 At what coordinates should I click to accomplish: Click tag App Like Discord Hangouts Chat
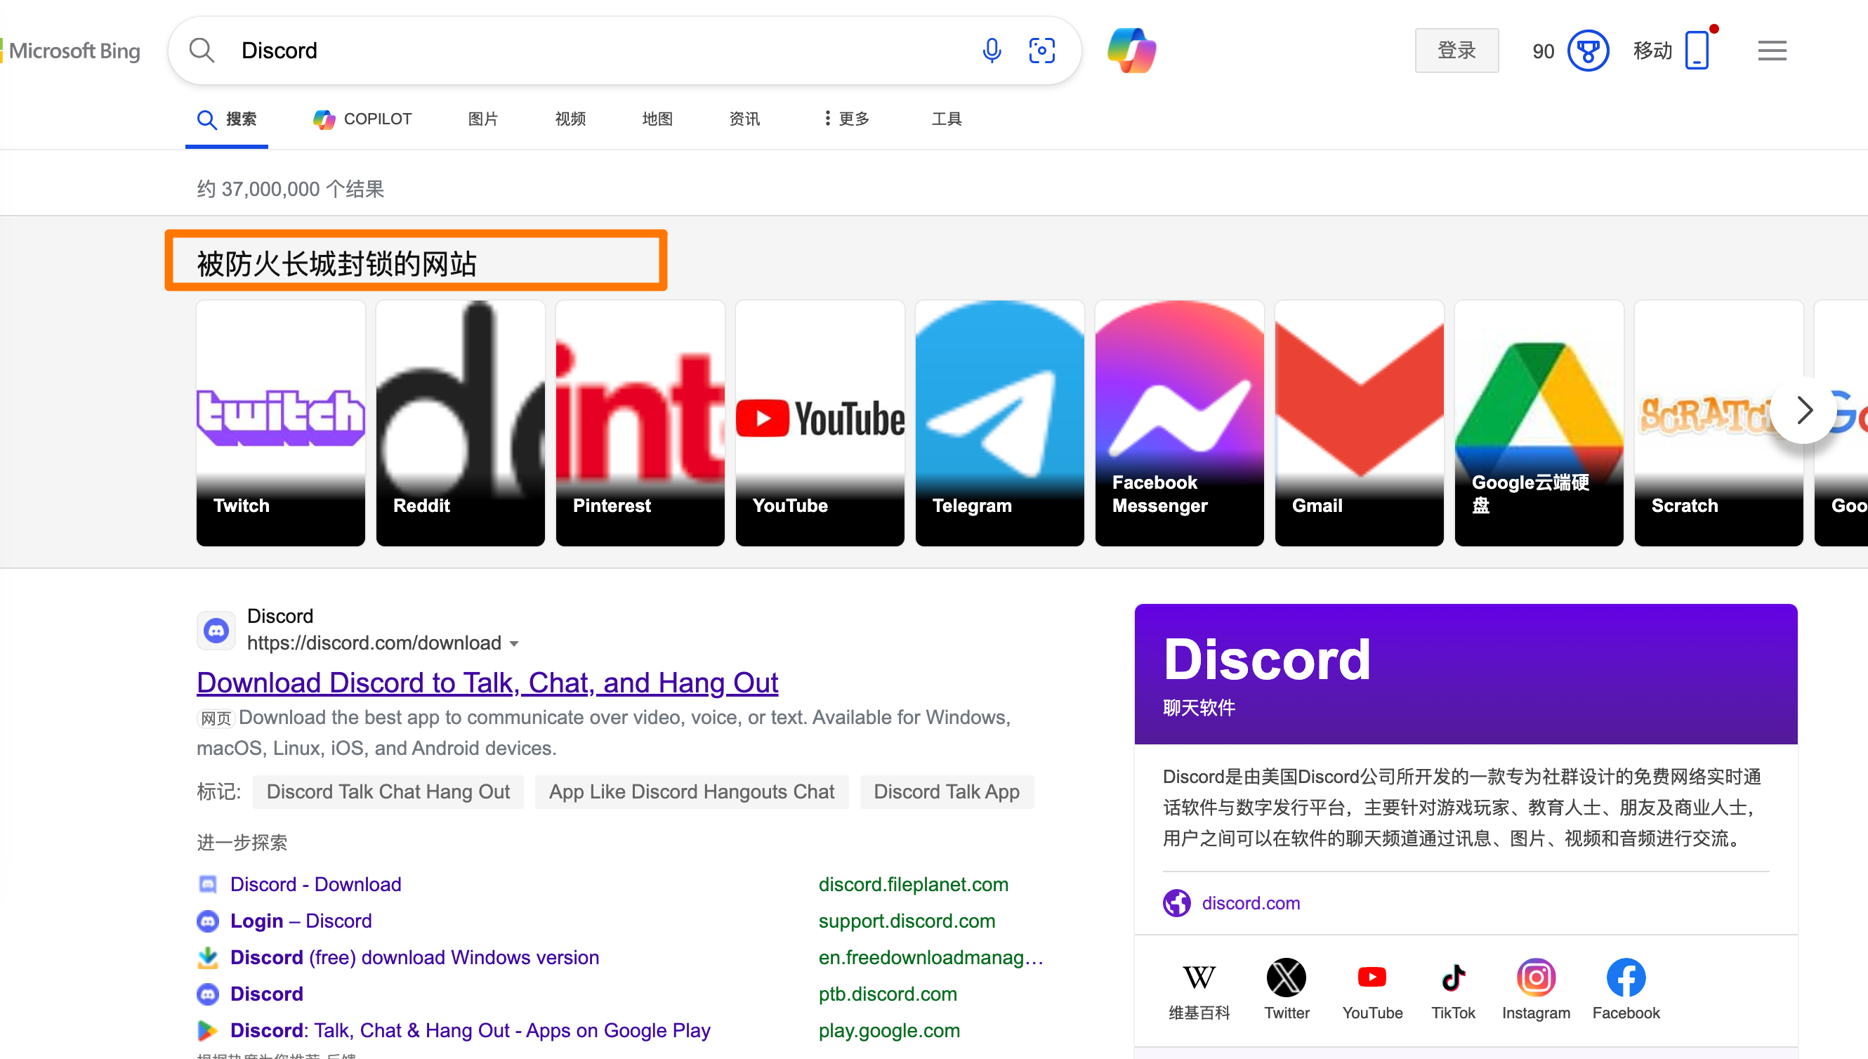(691, 791)
